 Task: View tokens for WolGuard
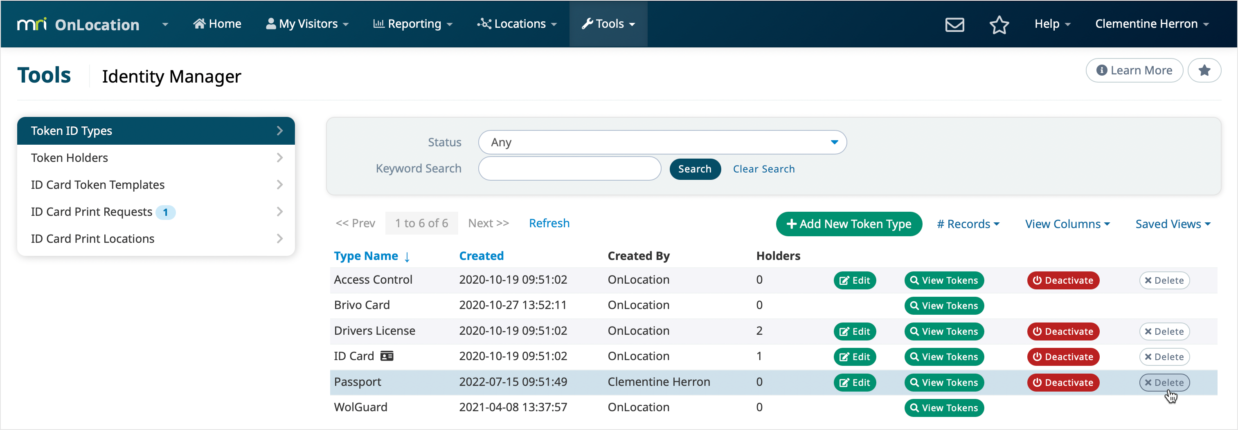944,408
